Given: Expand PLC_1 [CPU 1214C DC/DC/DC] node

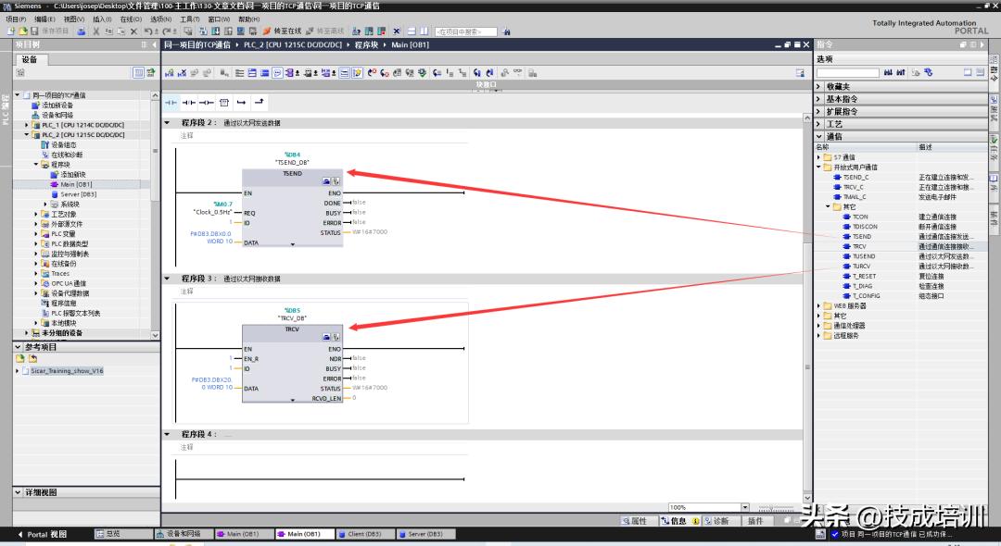Looking at the screenshot, I should pos(26,125).
